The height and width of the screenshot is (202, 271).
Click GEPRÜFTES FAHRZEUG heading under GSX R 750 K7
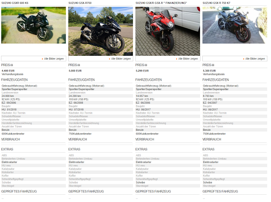click(220, 192)
